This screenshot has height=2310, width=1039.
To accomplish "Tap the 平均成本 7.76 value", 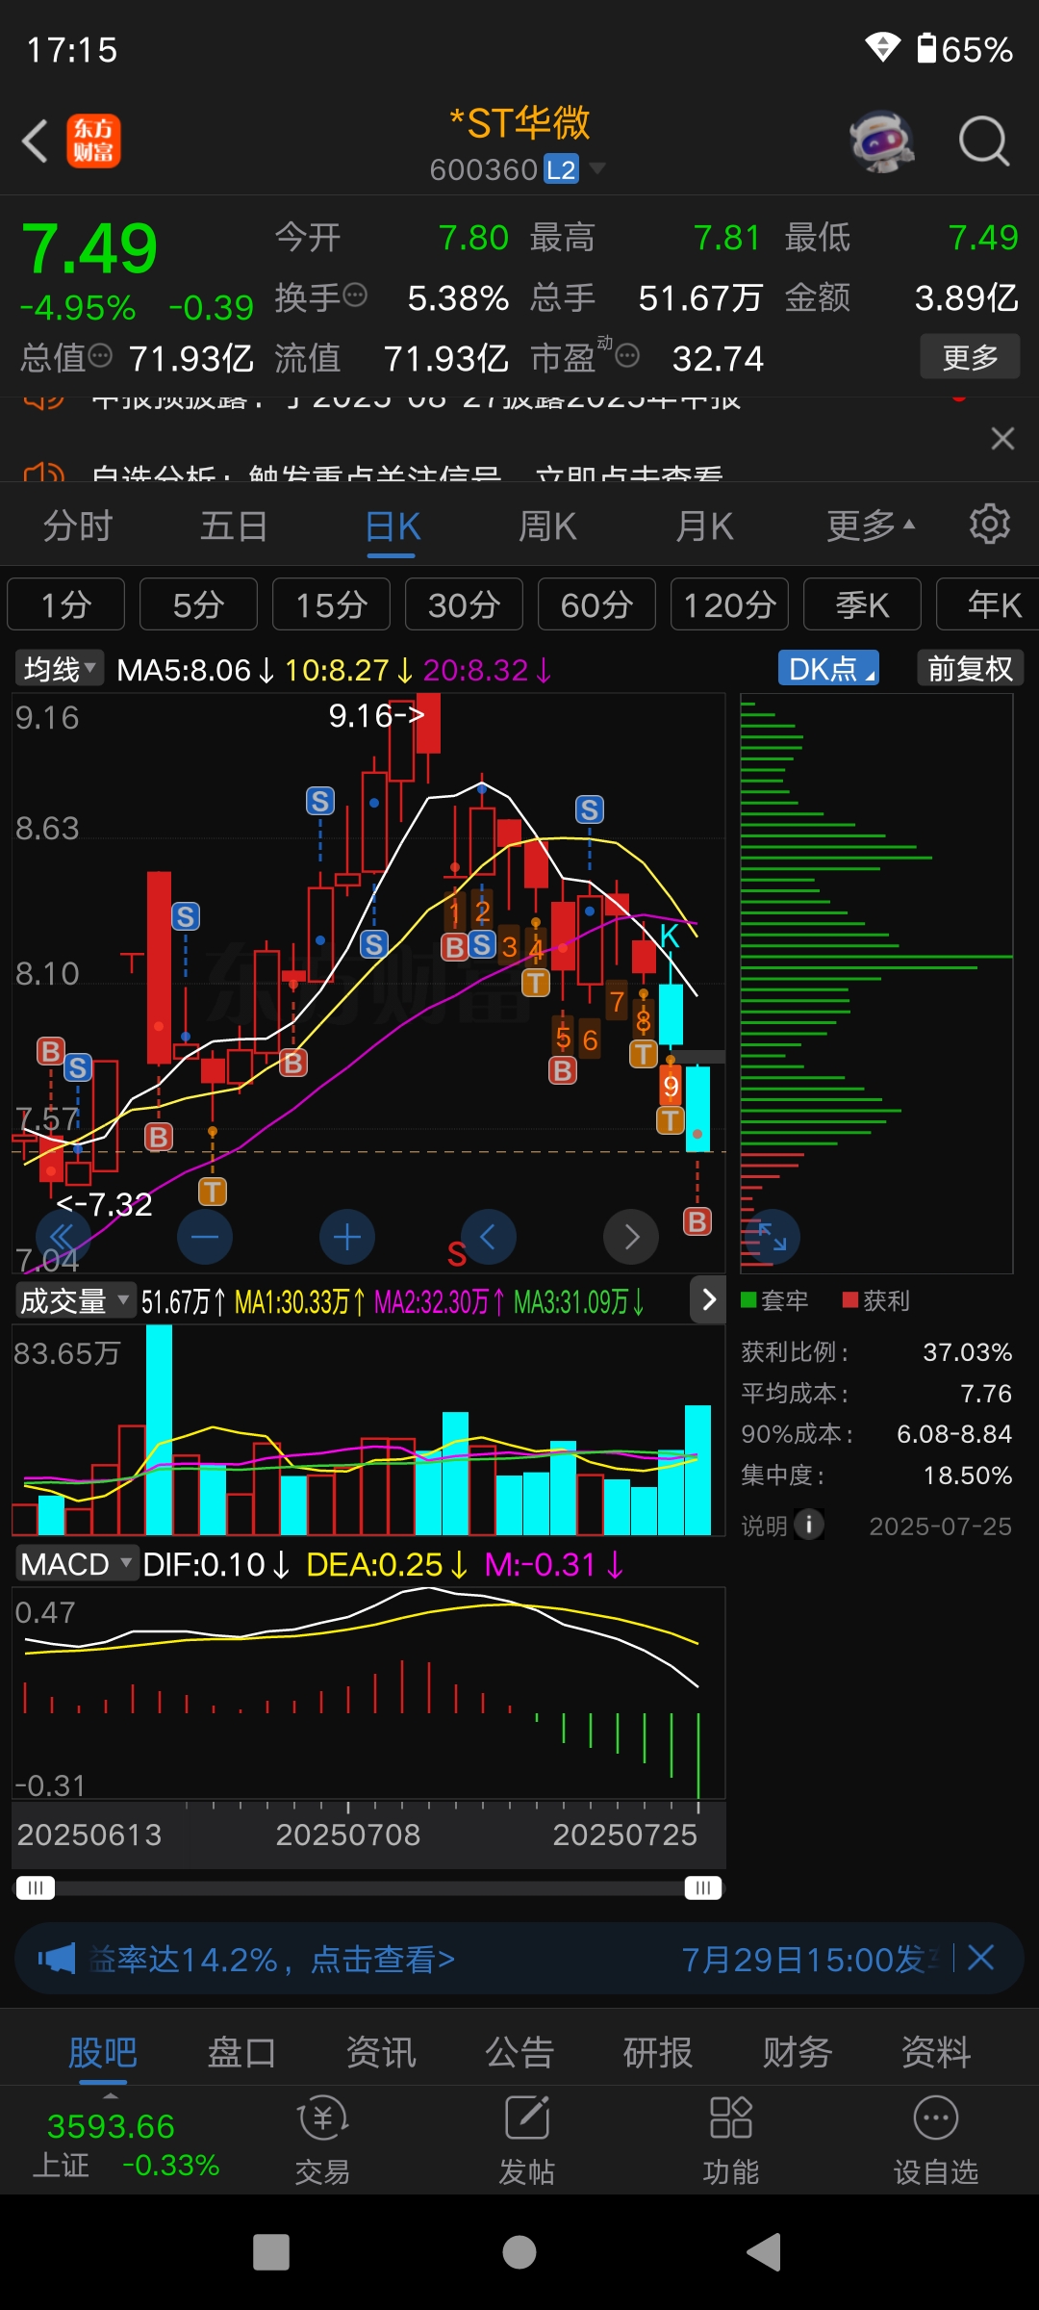I will point(986,1393).
